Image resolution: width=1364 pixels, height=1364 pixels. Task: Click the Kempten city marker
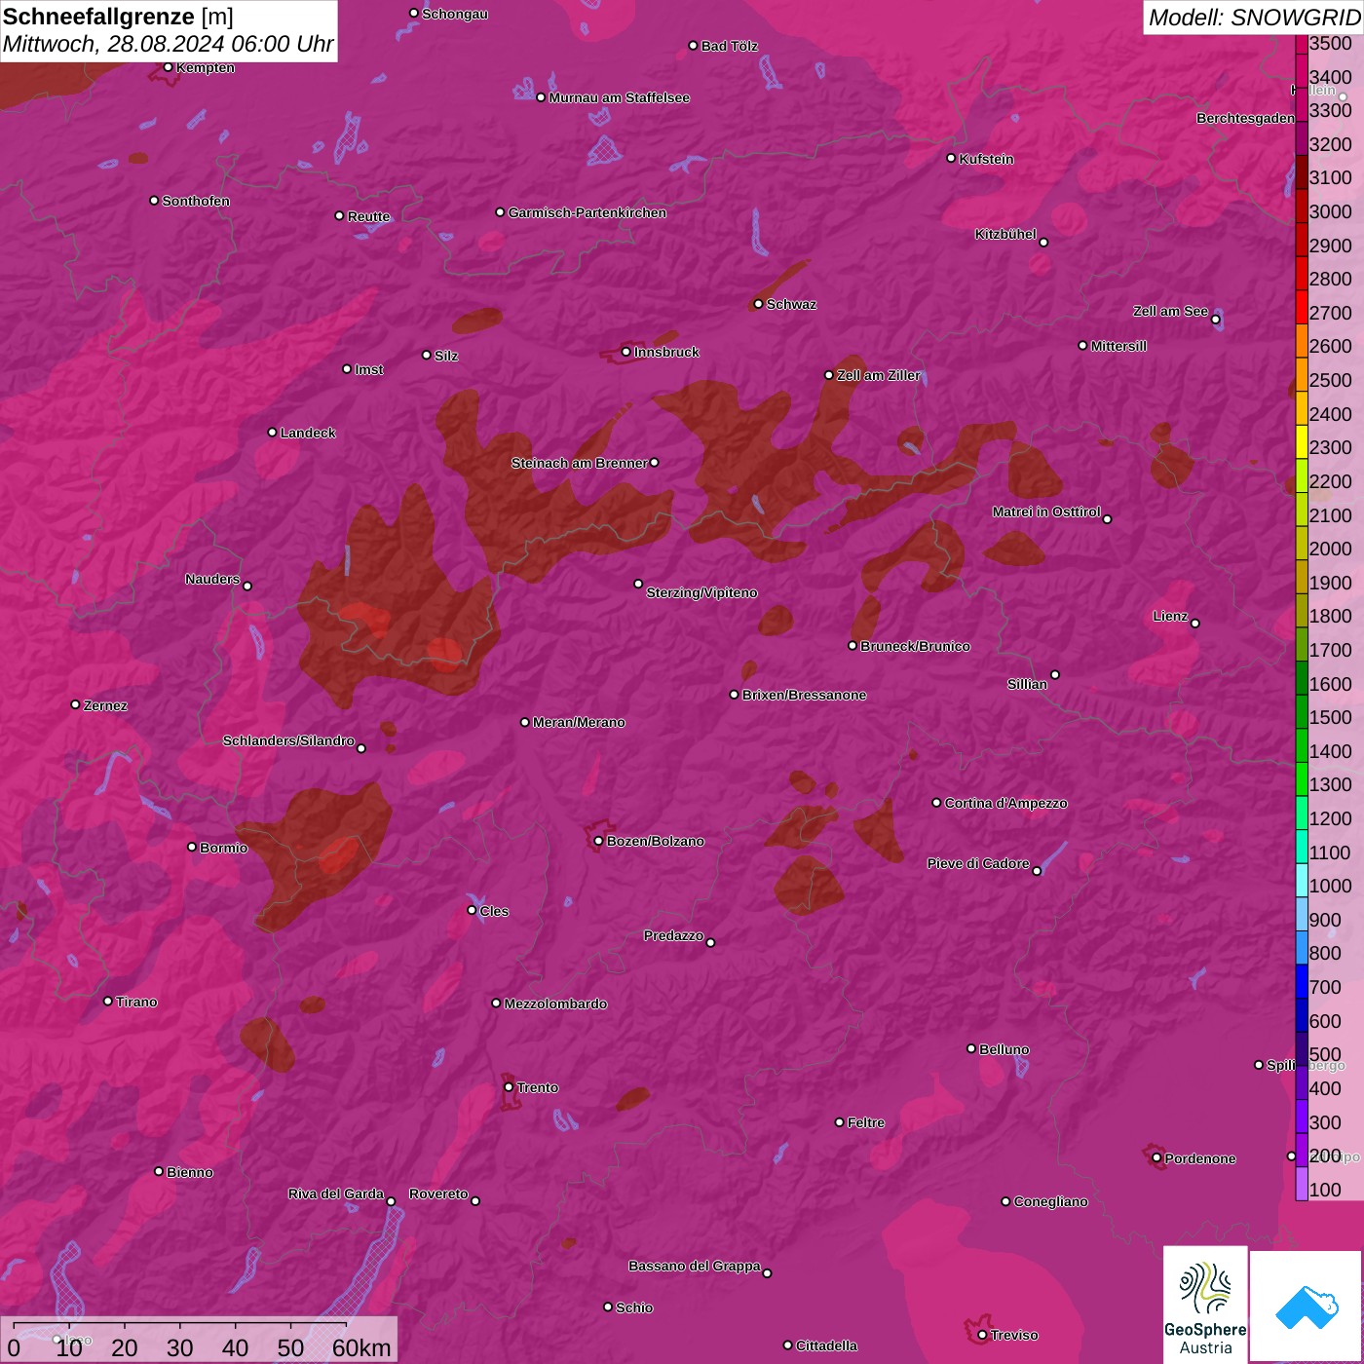point(168,67)
